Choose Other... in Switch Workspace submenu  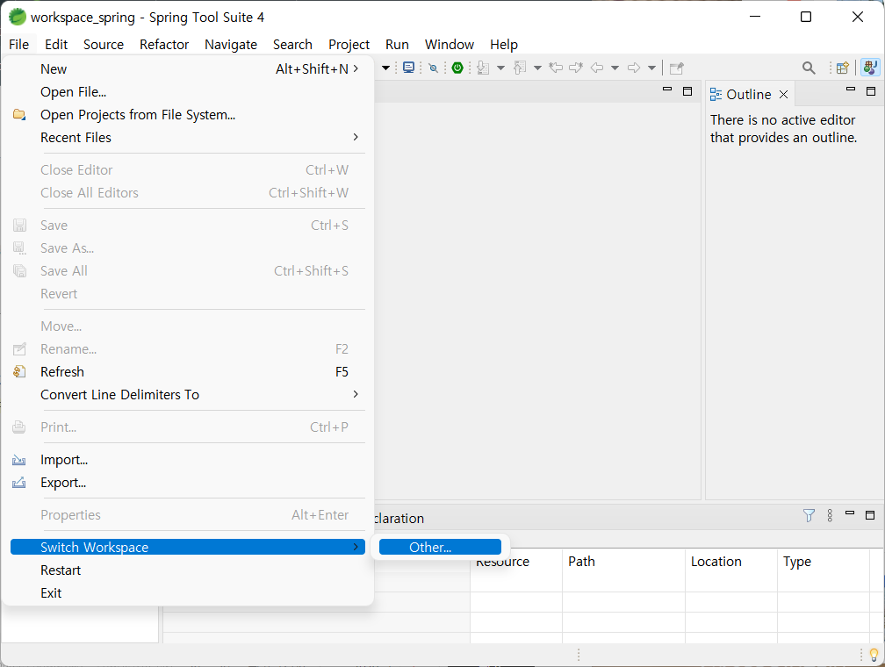(440, 547)
